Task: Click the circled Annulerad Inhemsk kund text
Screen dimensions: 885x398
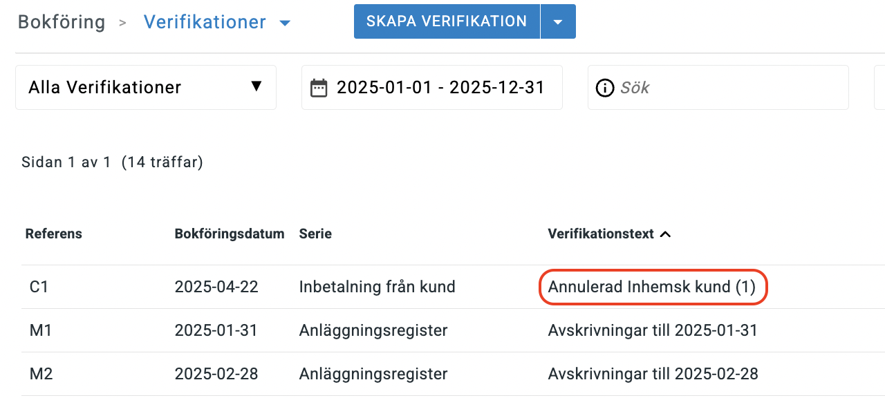Action: pyautogui.click(x=653, y=286)
